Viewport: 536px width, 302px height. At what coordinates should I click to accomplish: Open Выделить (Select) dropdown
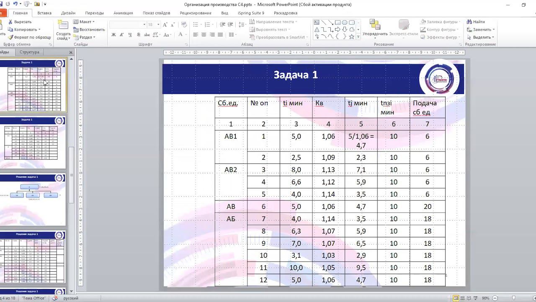click(480, 37)
